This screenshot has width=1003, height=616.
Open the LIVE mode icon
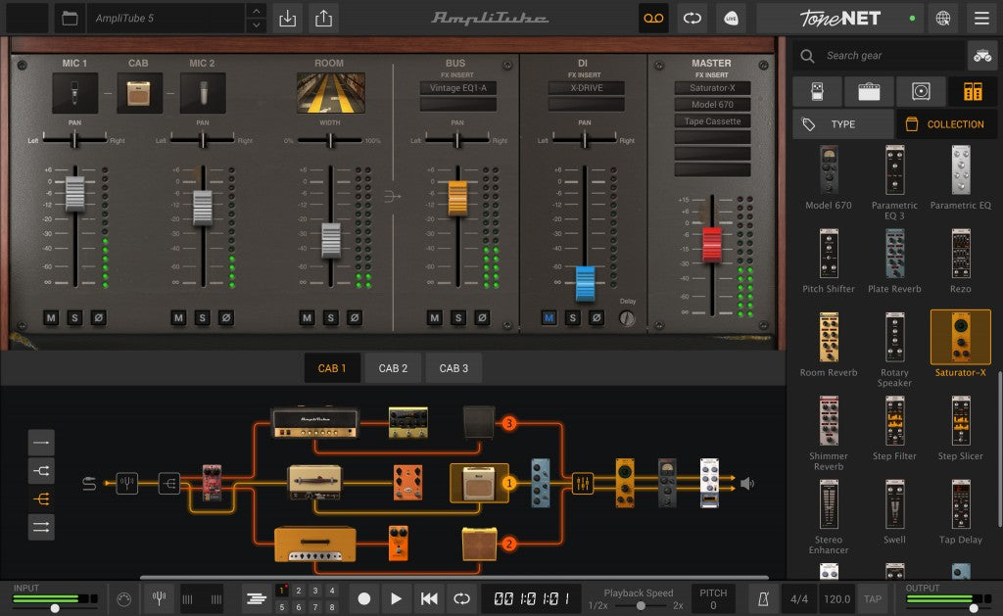tap(731, 18)
